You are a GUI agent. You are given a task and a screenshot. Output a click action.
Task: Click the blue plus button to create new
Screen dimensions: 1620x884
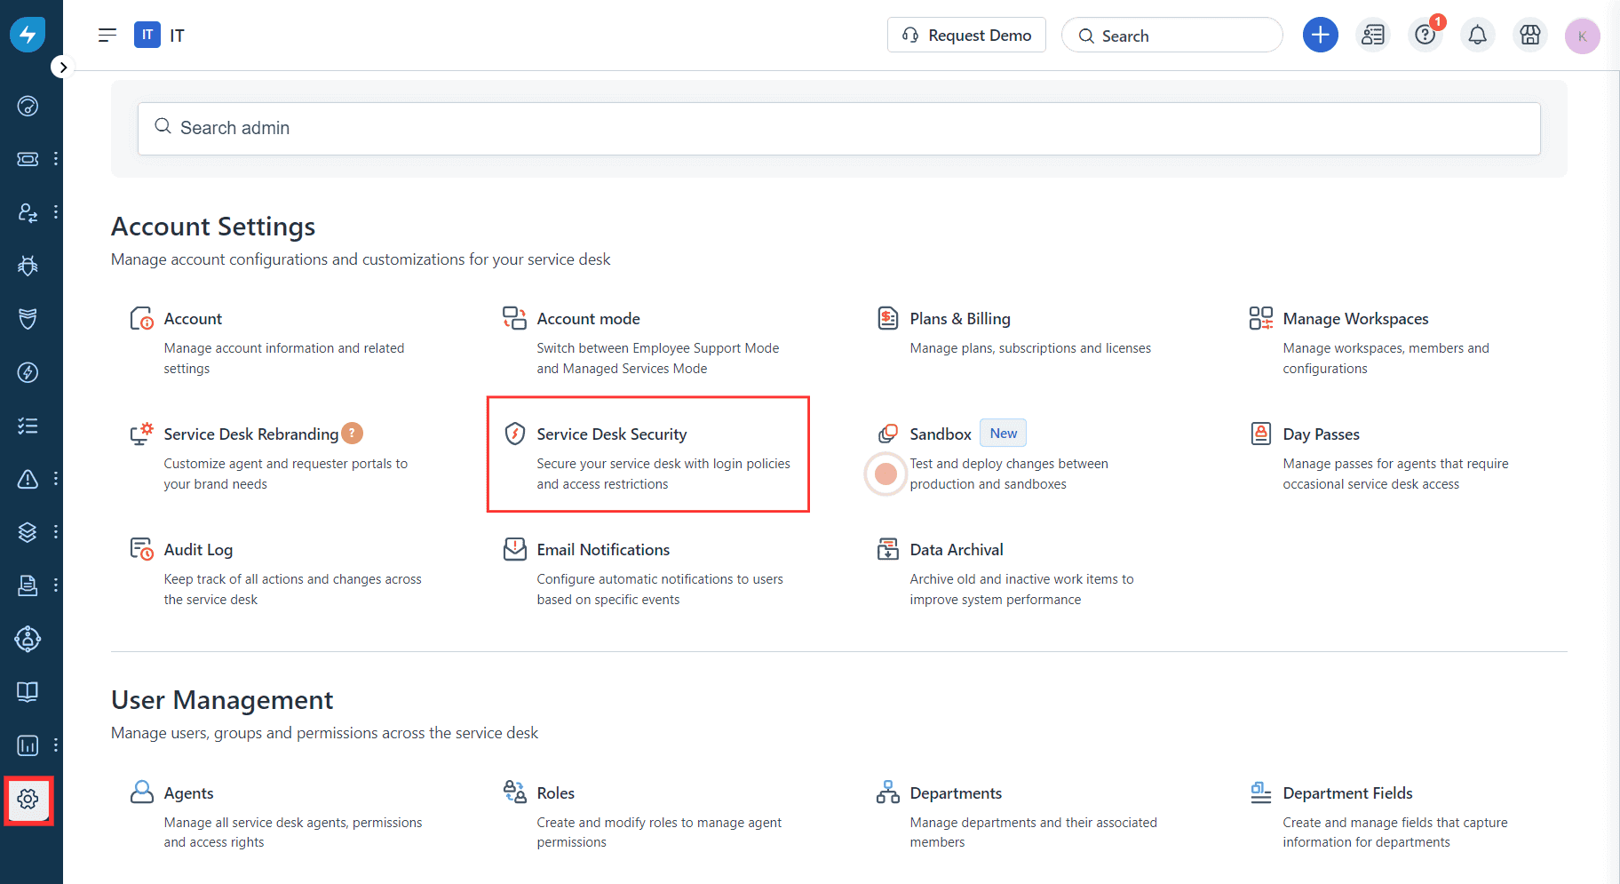[x=1320, y=35]
